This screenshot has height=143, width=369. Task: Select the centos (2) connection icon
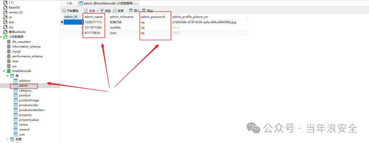(5, 12)
